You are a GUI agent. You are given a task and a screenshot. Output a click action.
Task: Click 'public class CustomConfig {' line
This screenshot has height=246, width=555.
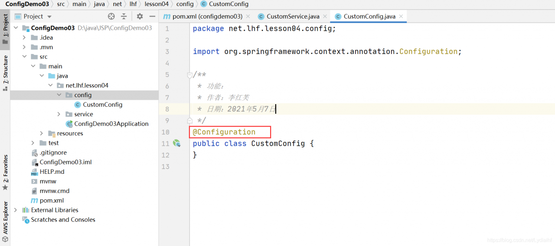(x=253, y=143)
